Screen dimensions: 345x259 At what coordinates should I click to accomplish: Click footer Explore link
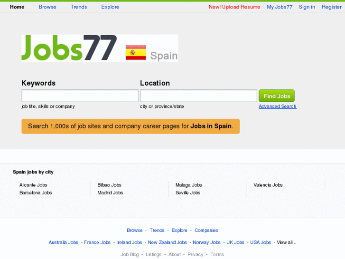179,230
